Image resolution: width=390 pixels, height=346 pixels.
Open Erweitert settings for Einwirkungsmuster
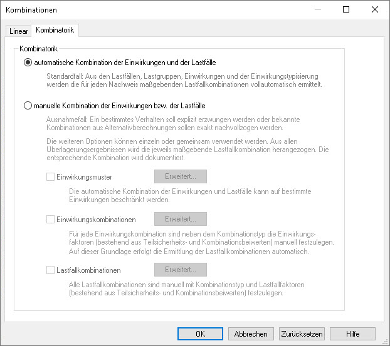tap(180, 176)
